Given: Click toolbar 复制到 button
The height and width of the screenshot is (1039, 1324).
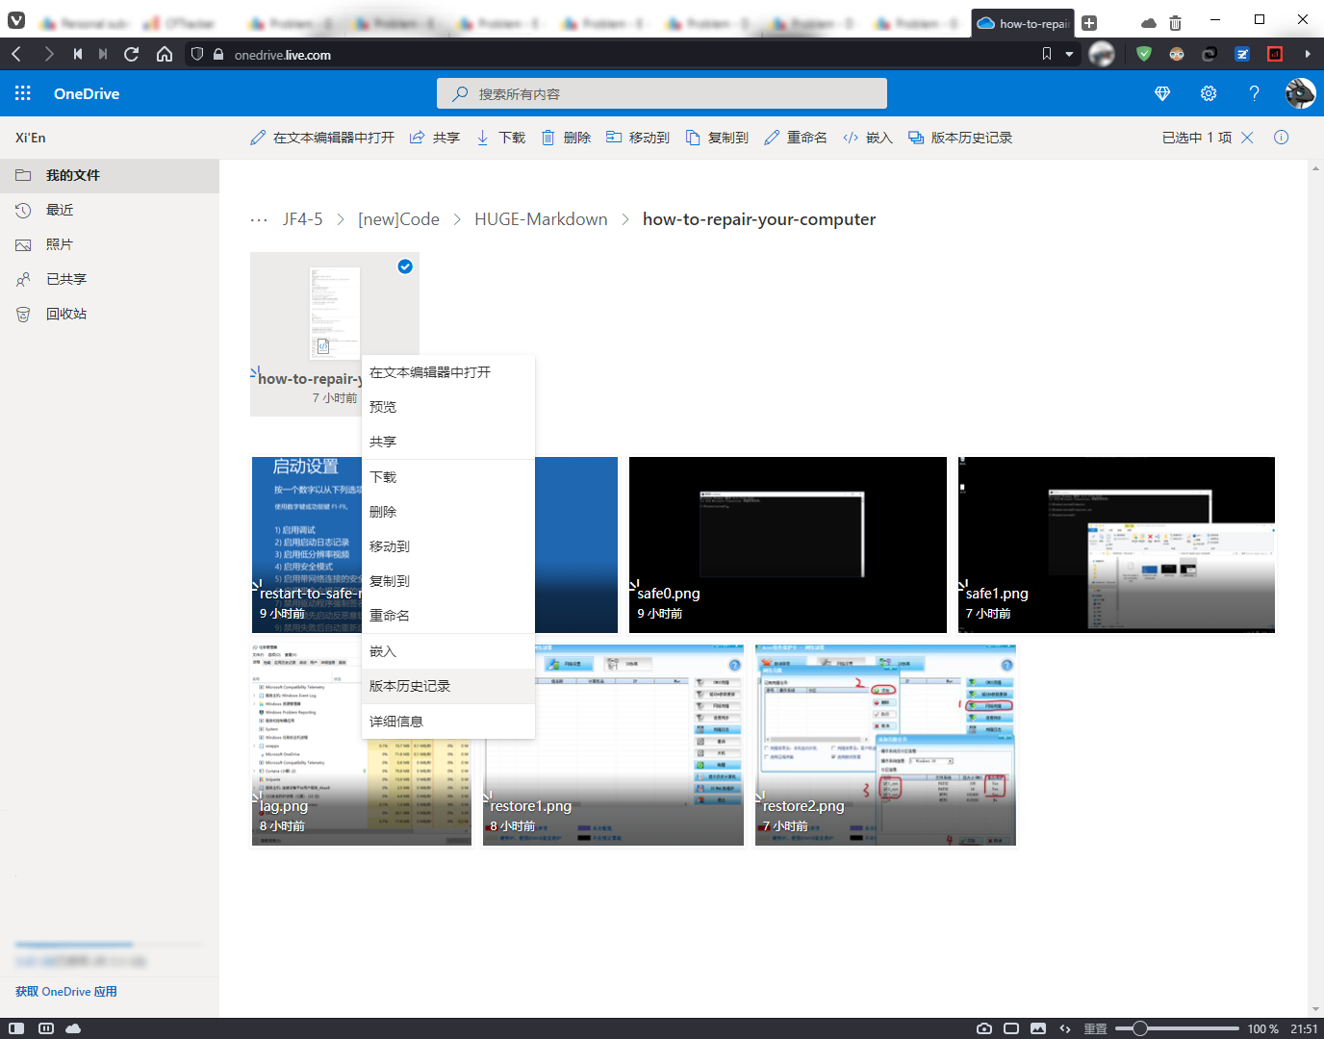Looking at the screenshot, I should click(717, 138).
